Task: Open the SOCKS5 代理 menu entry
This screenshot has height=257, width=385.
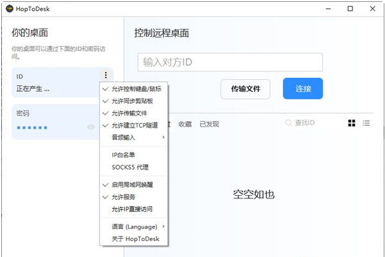Action: click(134, 167)
